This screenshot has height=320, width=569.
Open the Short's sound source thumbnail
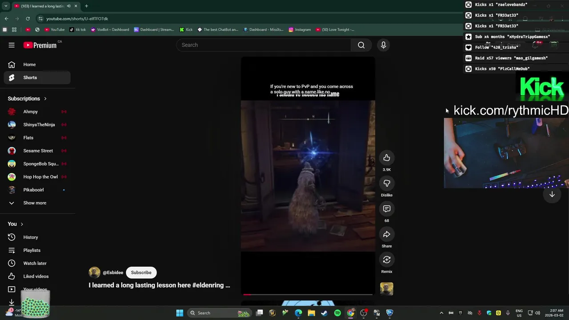(387, 289)
